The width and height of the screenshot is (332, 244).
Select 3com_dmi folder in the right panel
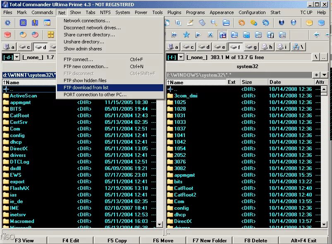coord(186,96)
